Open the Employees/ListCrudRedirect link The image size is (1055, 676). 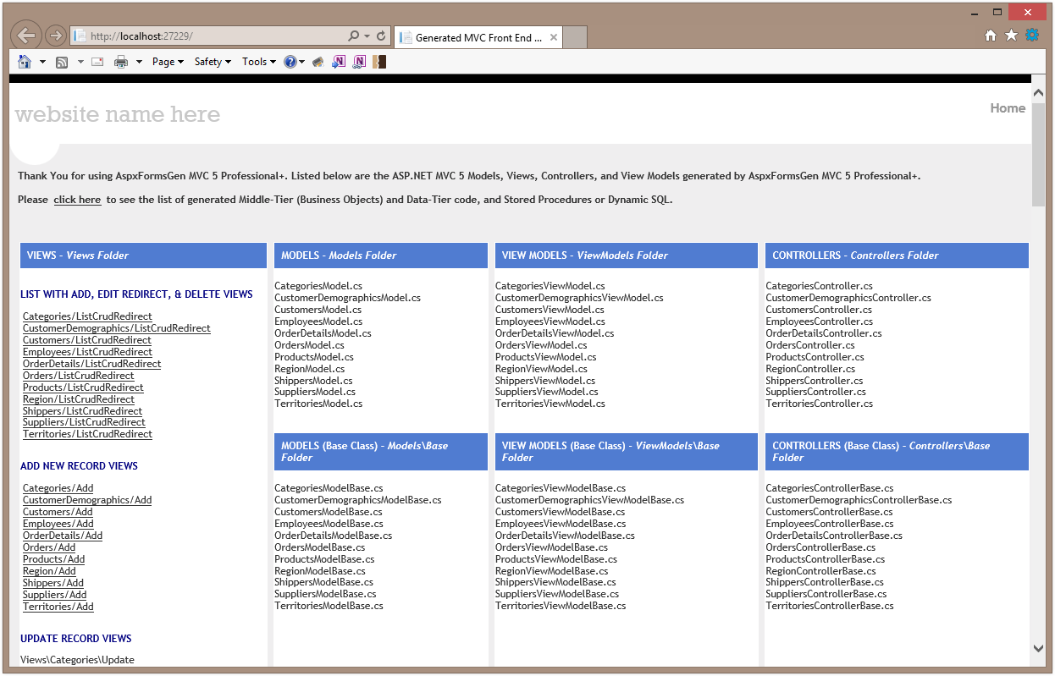(87, 352)
